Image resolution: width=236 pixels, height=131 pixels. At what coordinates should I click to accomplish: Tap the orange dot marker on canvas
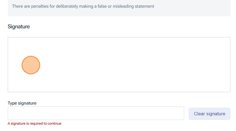[x=31, y=65]
